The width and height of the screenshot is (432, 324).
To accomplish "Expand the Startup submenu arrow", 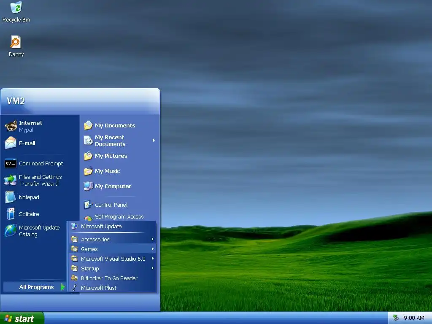I will (152, 268).
